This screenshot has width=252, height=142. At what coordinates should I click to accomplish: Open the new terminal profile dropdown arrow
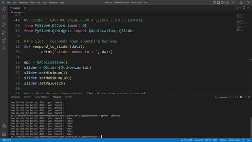233,97
